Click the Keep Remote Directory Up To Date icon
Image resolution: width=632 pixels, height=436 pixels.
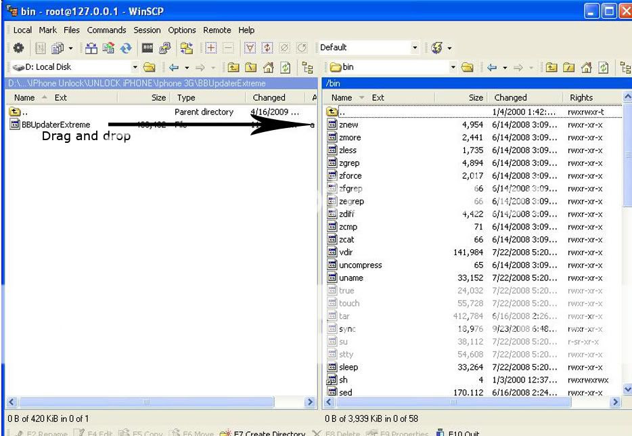tap(126, 48)
